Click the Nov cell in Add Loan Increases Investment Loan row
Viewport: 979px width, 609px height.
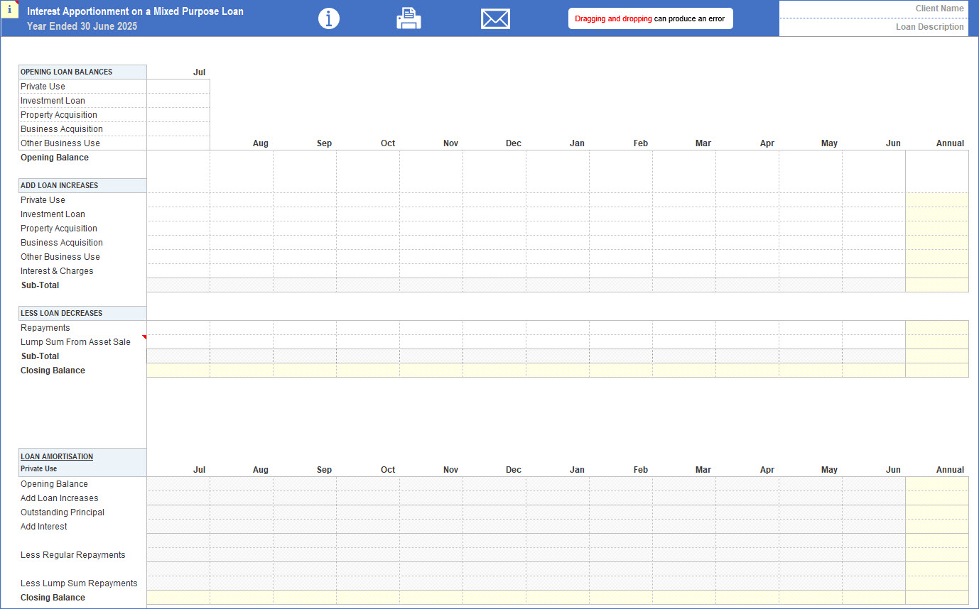click(431, 214)
